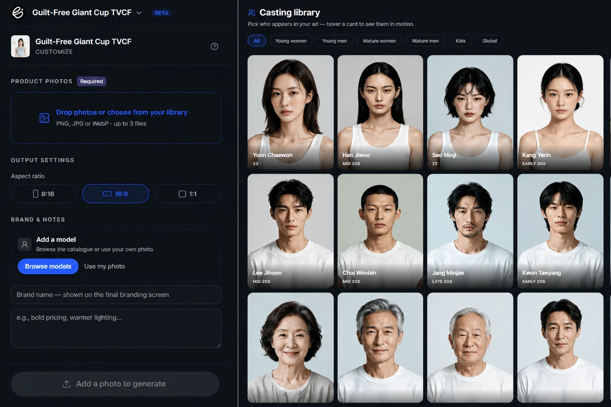Focus the notes textarea with bold pricing placeholder
The width and height of the screenshot is (611, 407).
[116, 329]
